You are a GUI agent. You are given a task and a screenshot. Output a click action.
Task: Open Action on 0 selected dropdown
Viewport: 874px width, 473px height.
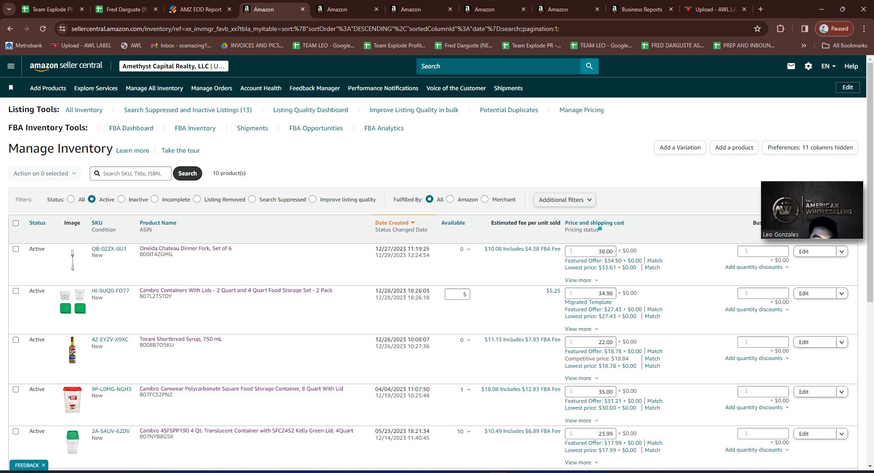(45, 174)
